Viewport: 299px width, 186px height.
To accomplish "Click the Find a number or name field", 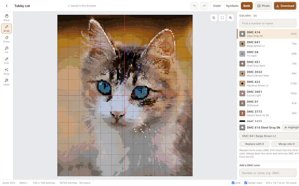I will [268, 23].
